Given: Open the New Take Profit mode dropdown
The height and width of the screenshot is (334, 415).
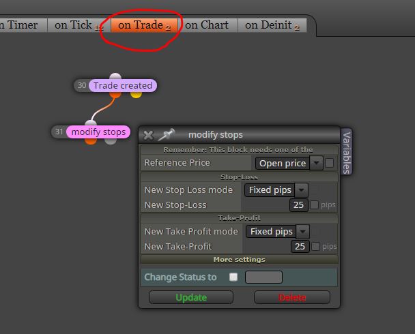Looking at the screenshot, I should [278, 232].
